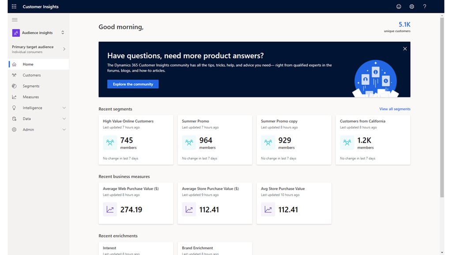This screenshot has width=452, height=255.
Task: Click the Home house icon
Action: [x=14, y=65]
